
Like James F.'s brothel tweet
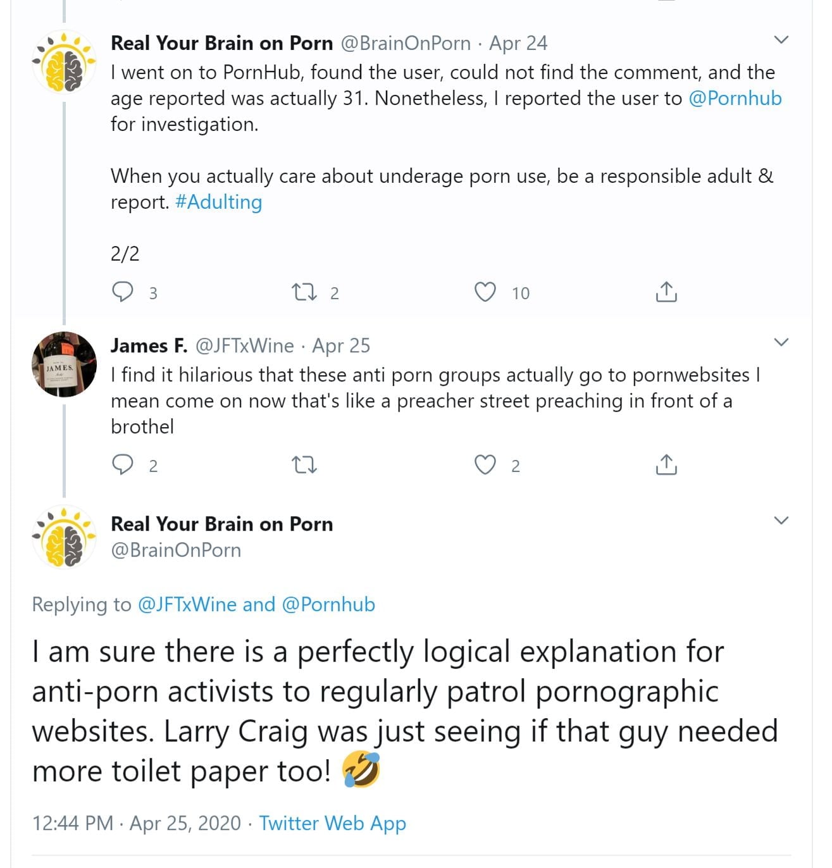(x=485, y=465)
